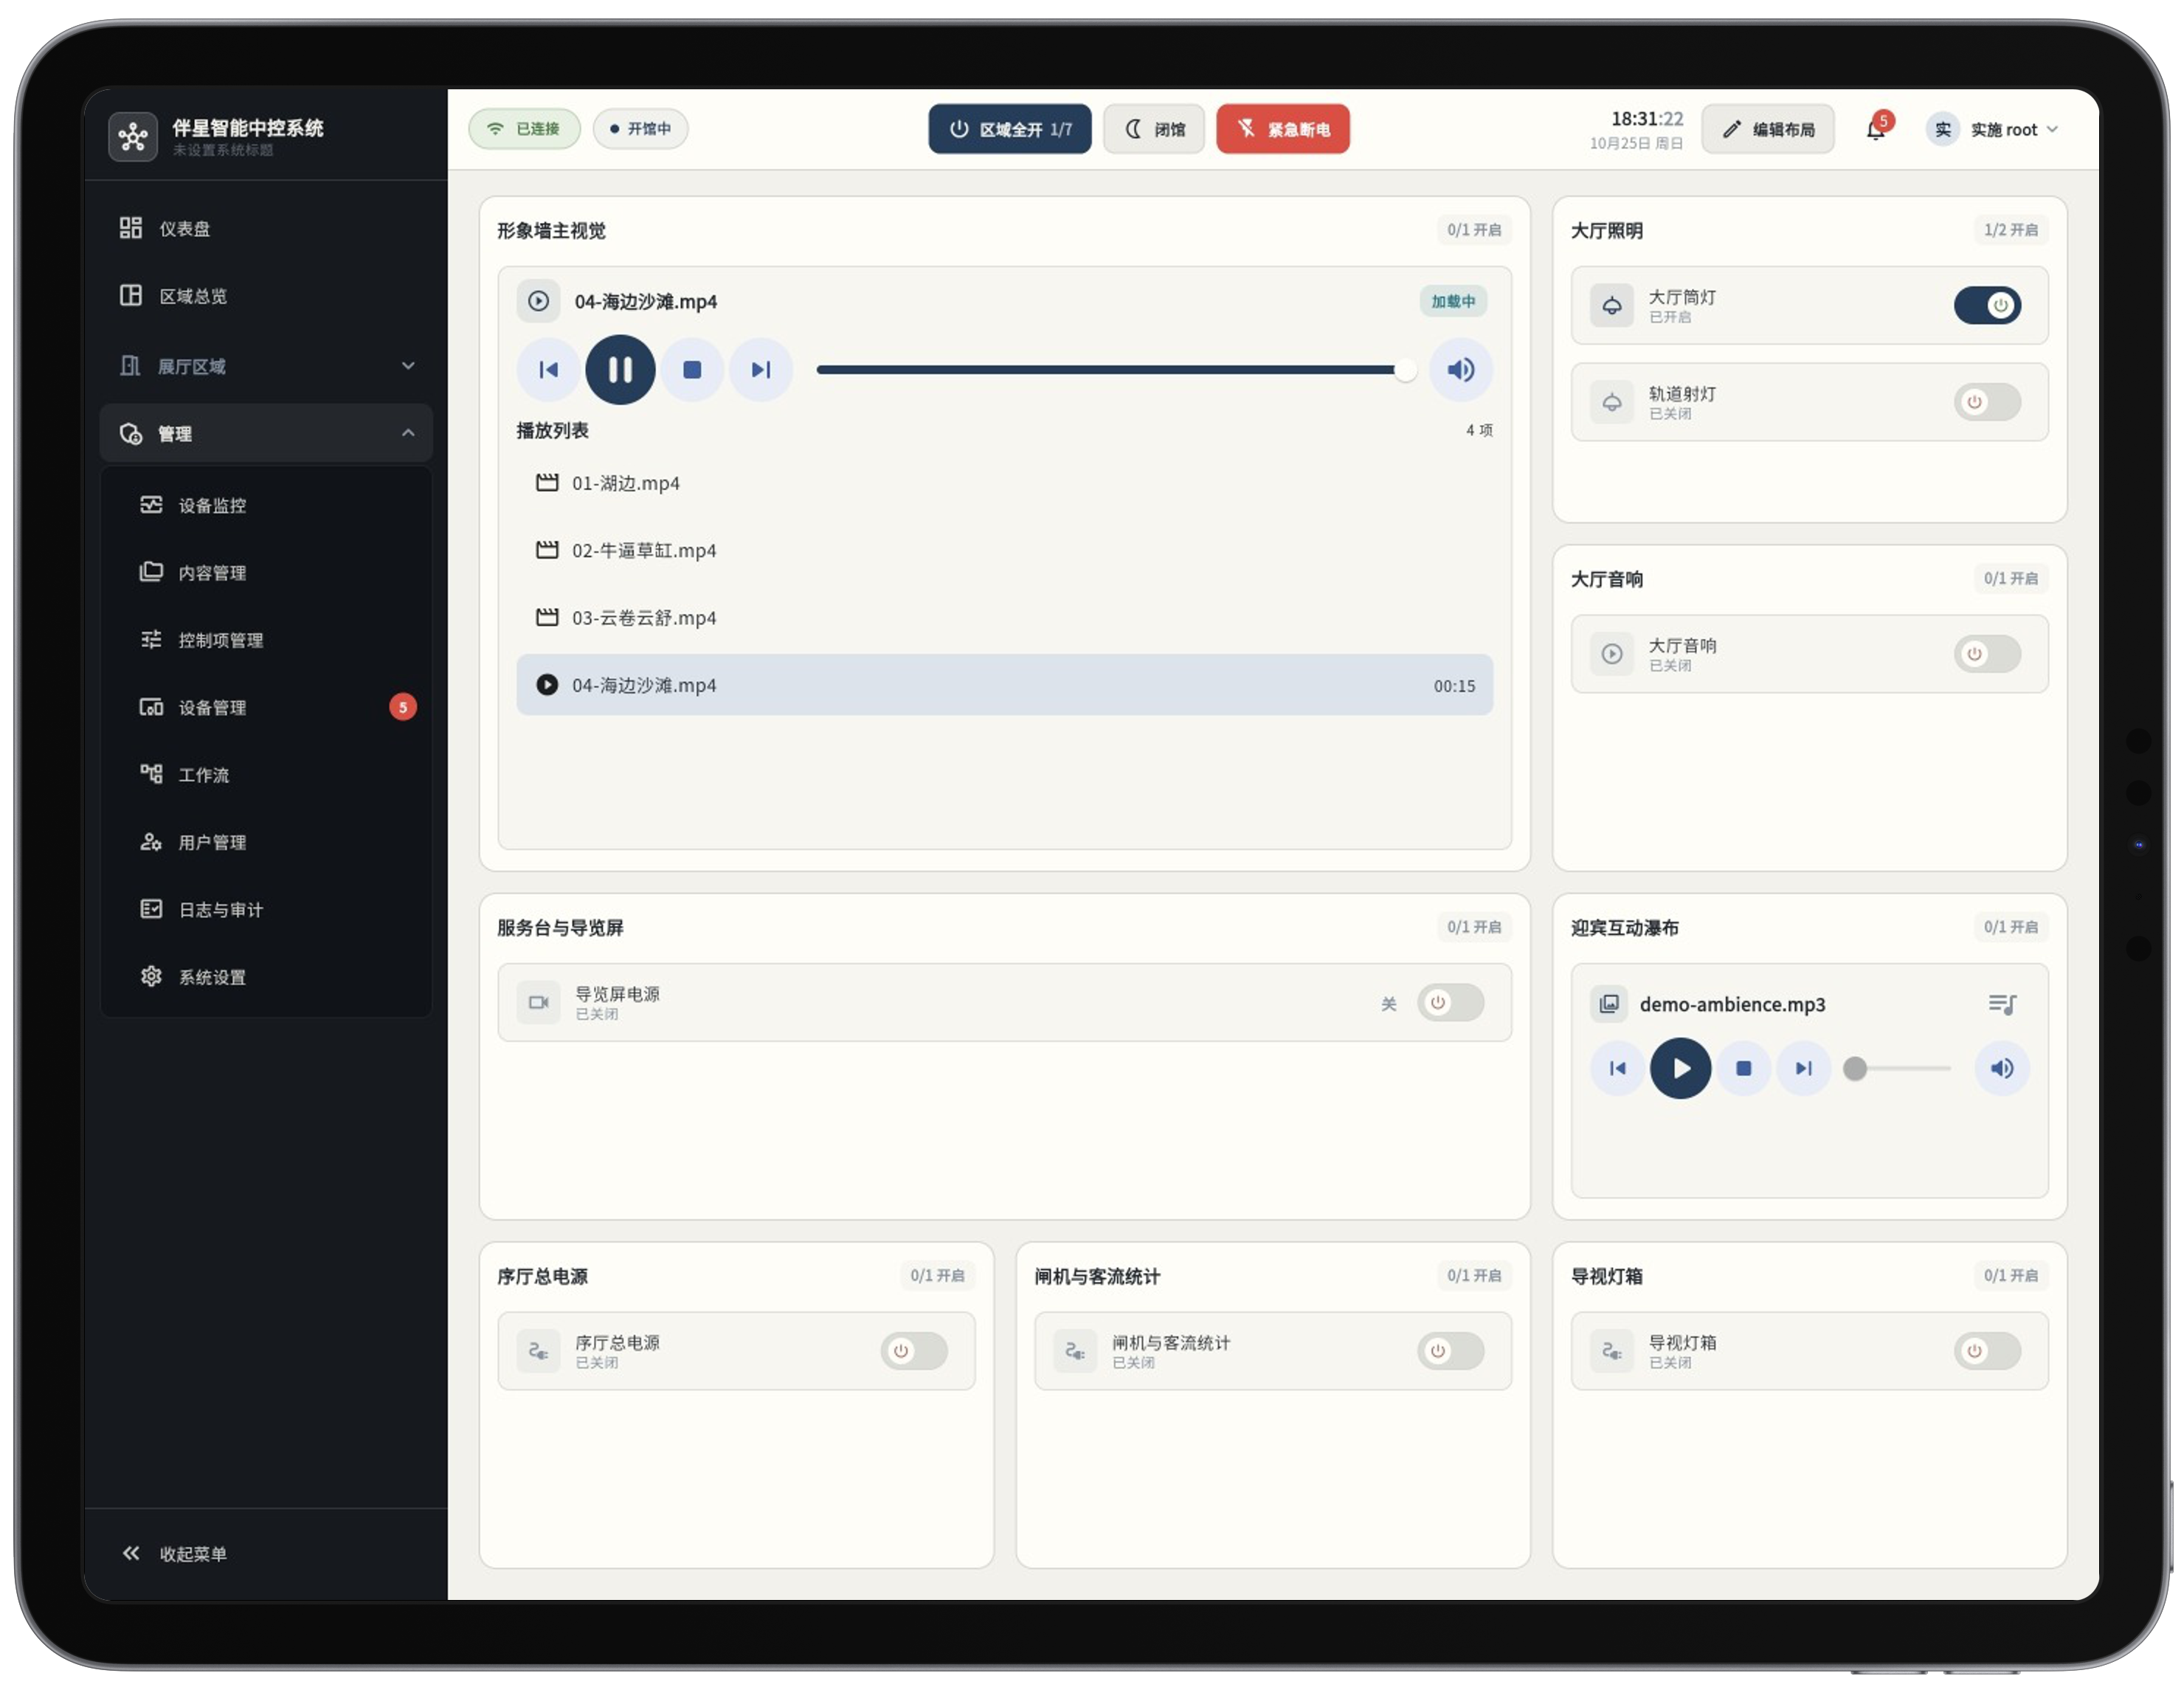Stop the main visual wall video

(691, 370)
